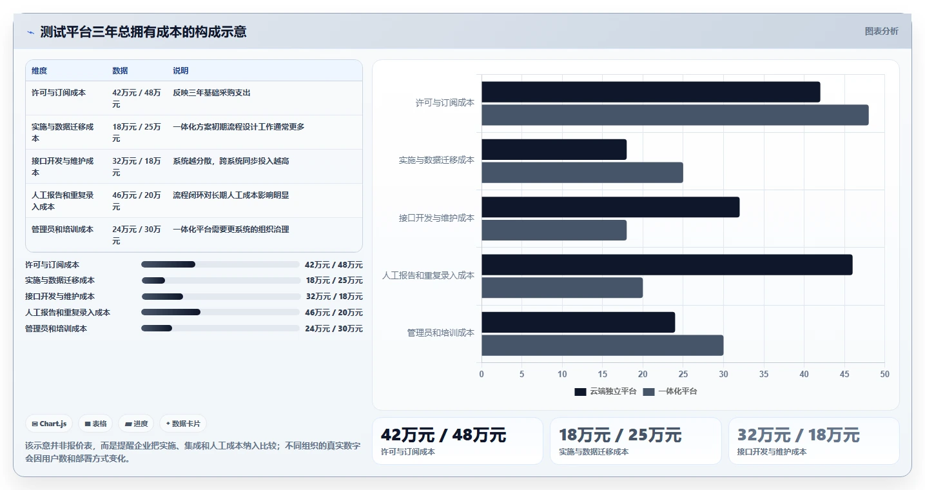This screenshot has height=490, width=925.
Task: Click the chart axis label 人工报告和重复录入成本
Action: coord(428,275)
